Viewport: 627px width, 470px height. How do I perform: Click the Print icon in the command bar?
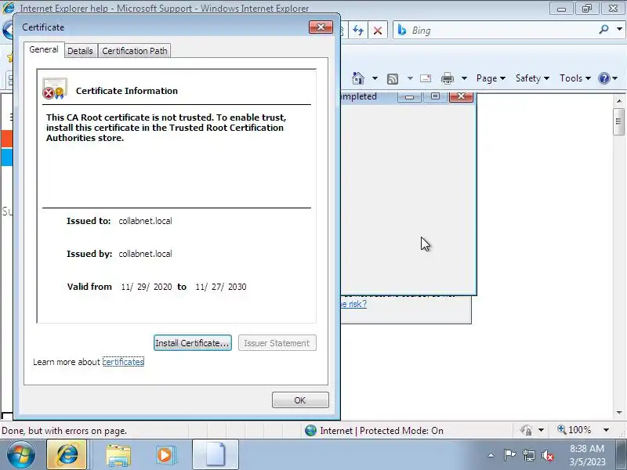[x=447, y=78]
